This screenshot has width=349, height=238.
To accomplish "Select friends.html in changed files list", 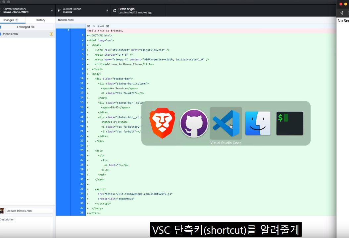I will point(27,34).
